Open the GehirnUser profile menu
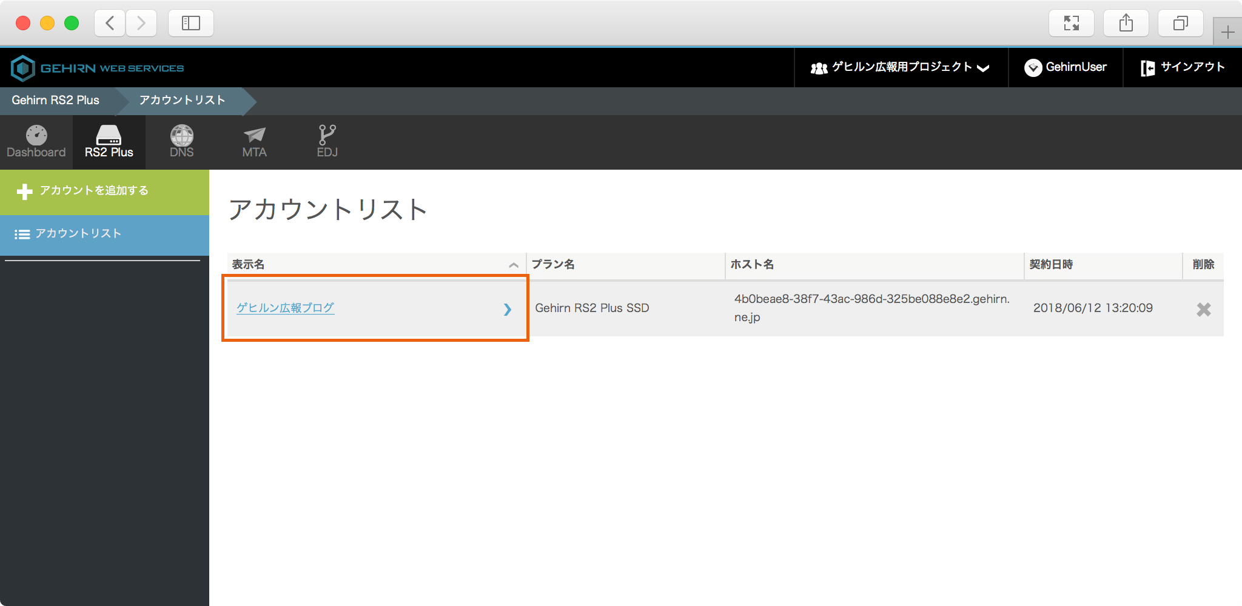Image resolution: width=1242 pixels, height=606 pixels. (x=1066, y=67)
